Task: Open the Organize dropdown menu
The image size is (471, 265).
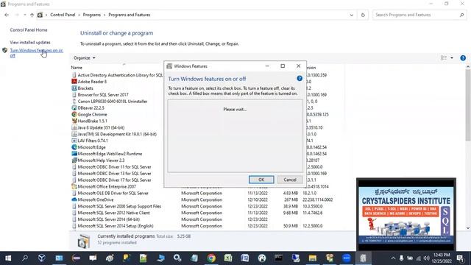Action: tap(85, 58)
